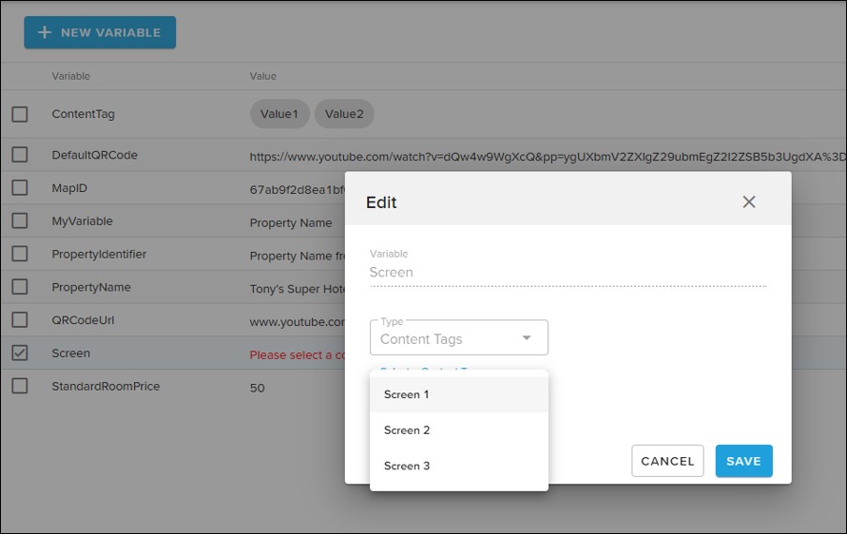
Task: Click the Value1 tag chip
Action: (279, 114)
